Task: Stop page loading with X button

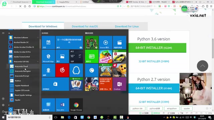Action: click(x=20, y=6)
